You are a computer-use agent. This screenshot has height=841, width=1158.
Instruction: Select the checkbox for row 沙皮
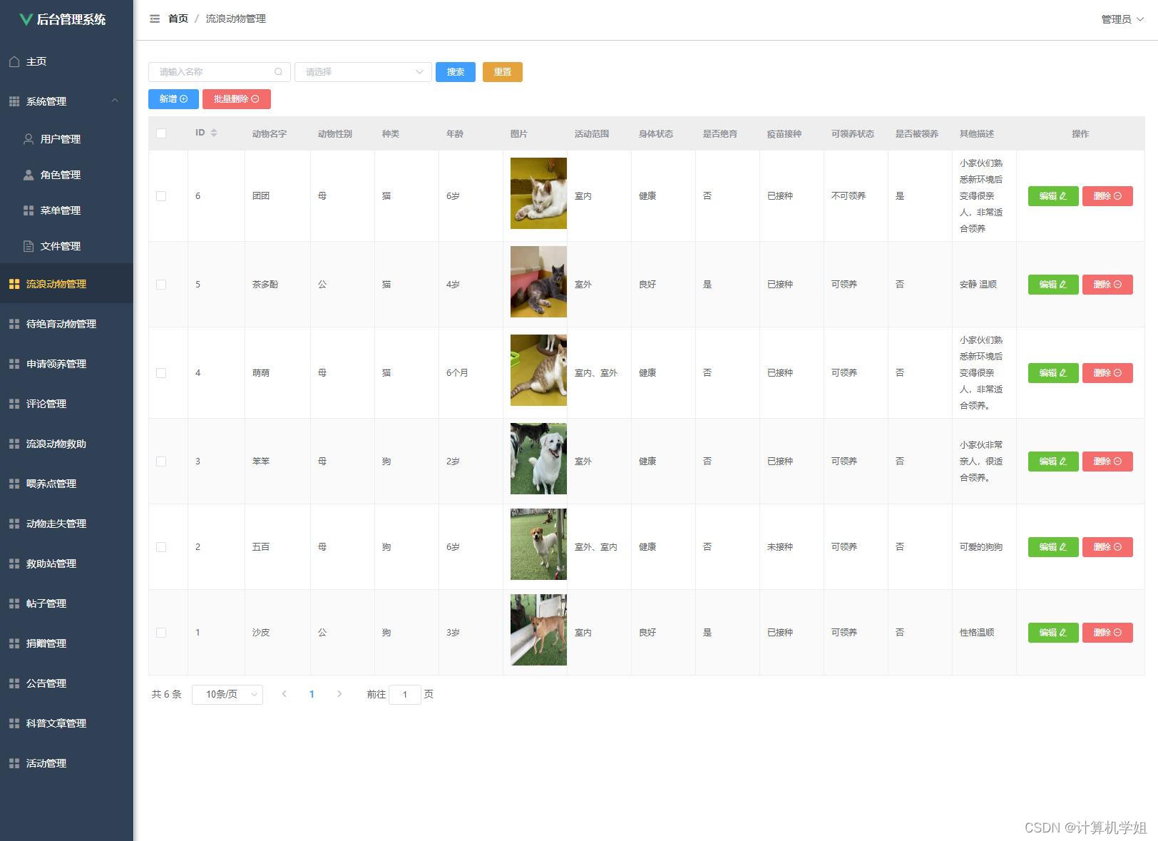click(x=161, y=633)
